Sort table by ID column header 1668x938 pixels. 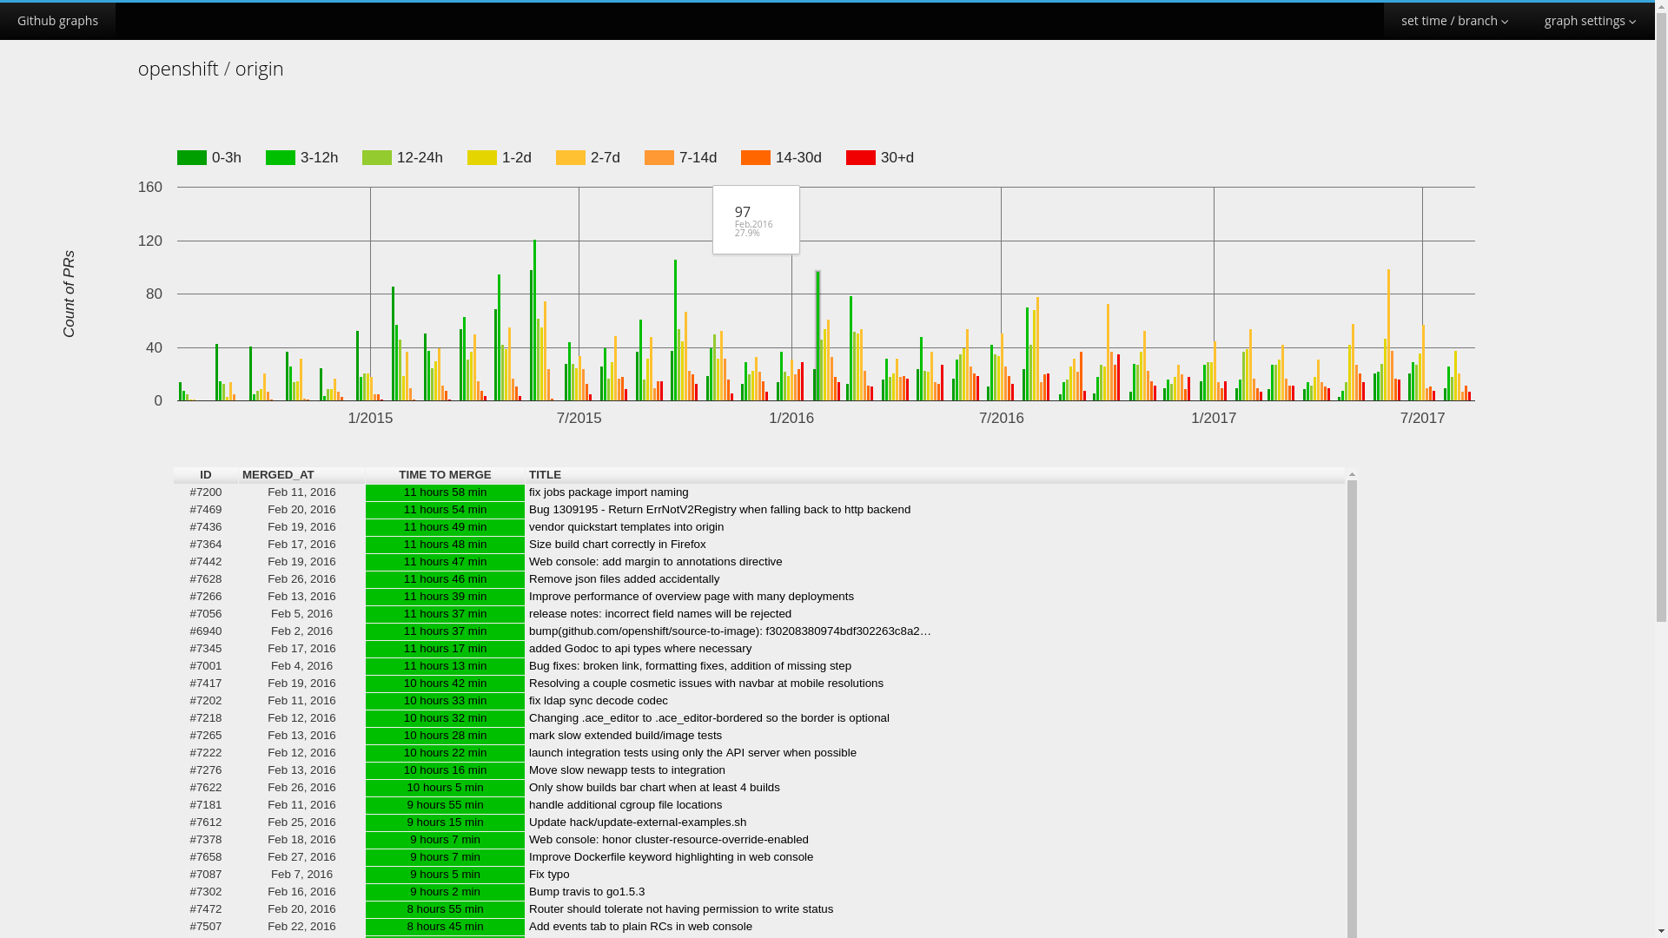point(205,475)
